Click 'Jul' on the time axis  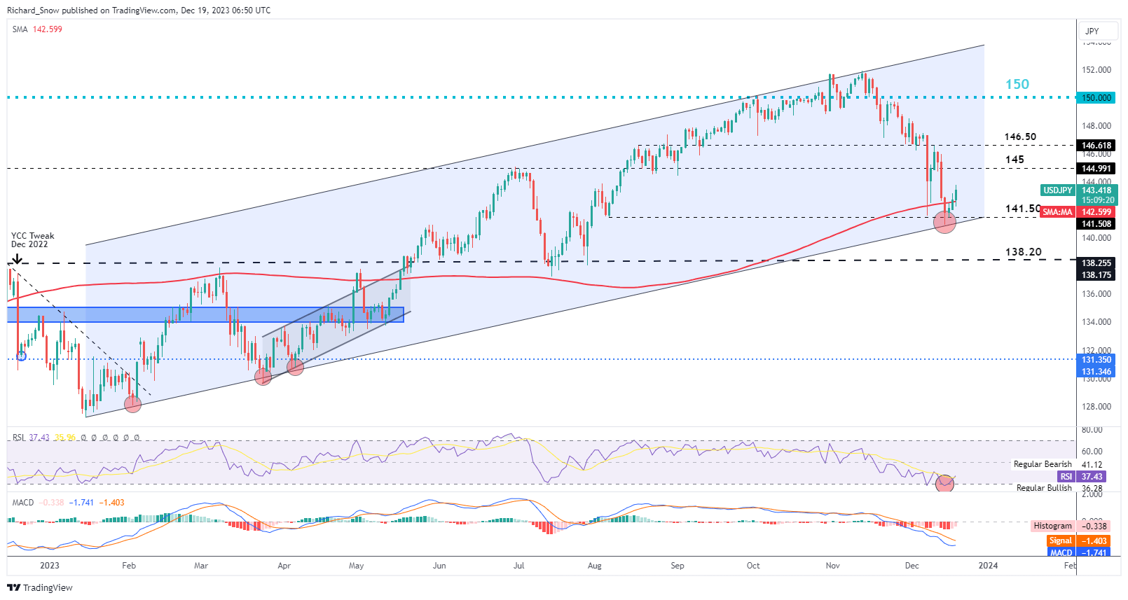point(518,566)
